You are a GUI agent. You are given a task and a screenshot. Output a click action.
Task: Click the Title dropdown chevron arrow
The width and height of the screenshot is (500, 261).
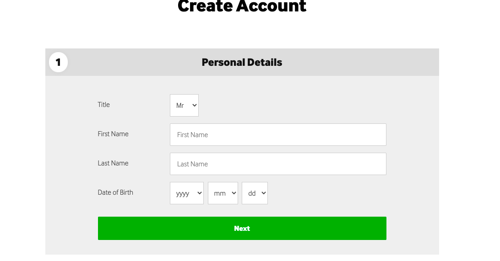195,105
